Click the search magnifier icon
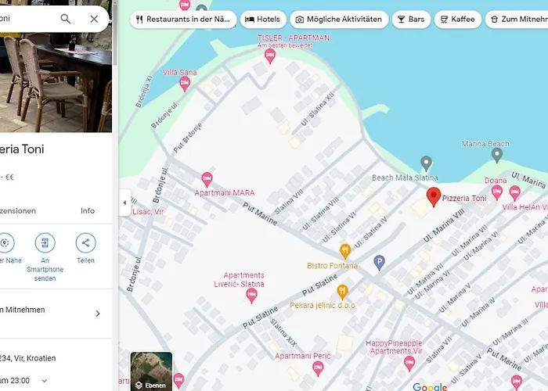Viewport: 548px width, 391px height. pos(65,19)
